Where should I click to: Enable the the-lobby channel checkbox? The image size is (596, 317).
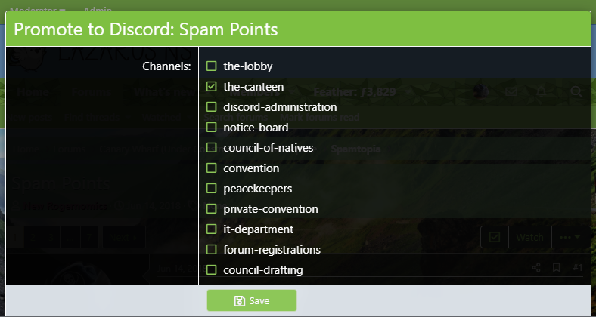(212, 66)
